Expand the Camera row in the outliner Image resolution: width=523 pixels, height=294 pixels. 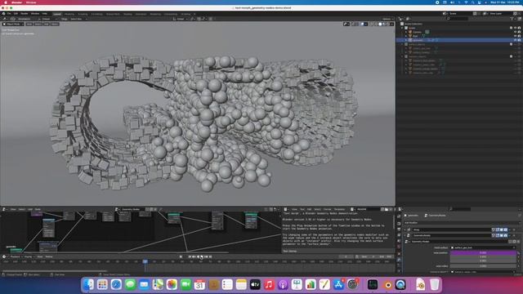coord(406,32)
